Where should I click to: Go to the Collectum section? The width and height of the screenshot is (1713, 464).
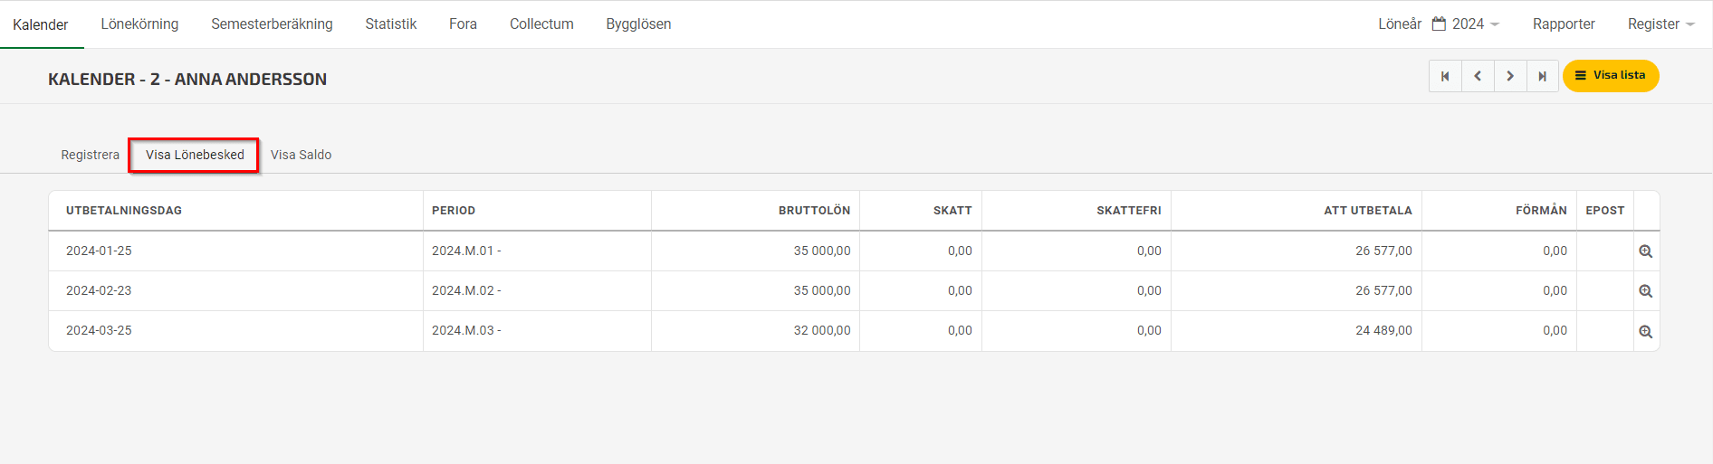point(541,24)
